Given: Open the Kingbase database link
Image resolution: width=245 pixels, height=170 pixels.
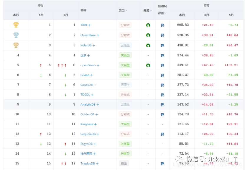Looking at the screenshot, I should click(x=87, y=124).
